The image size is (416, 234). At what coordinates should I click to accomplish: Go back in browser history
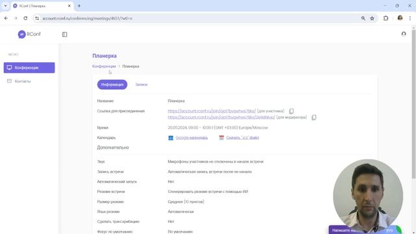[6, 18]
